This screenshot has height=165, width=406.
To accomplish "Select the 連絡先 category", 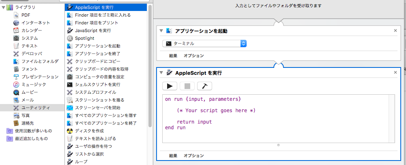I will (x=28, y=123).
